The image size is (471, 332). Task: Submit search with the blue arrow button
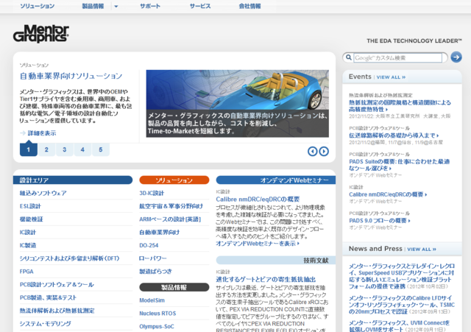point(456,57)
